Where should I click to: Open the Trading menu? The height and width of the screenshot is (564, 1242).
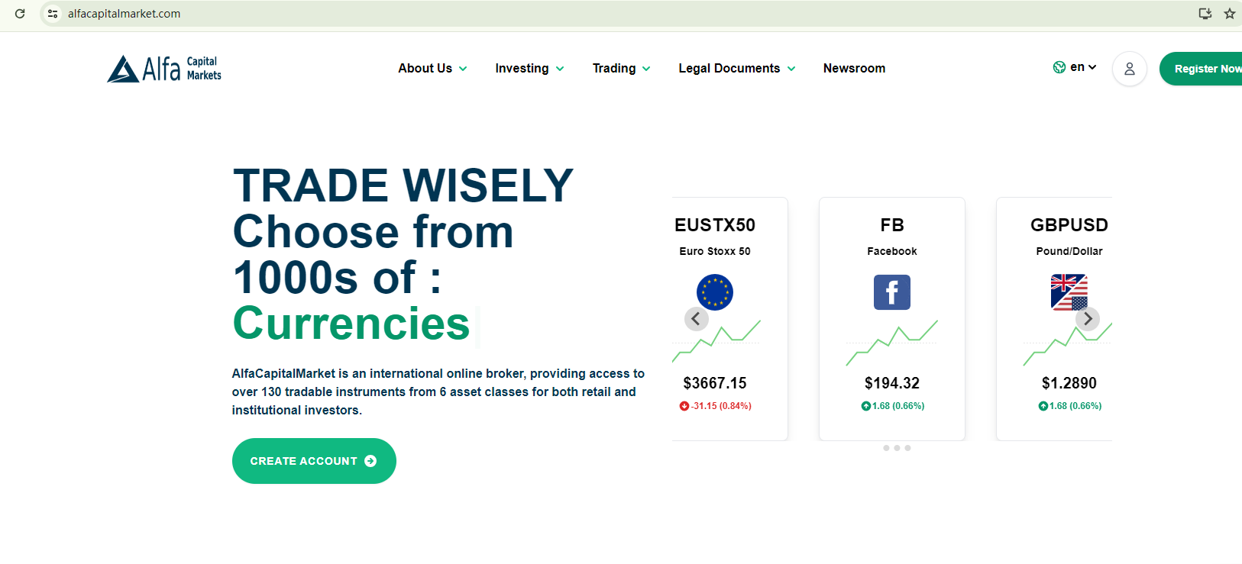pyautogui.click(x=621, y=69)
